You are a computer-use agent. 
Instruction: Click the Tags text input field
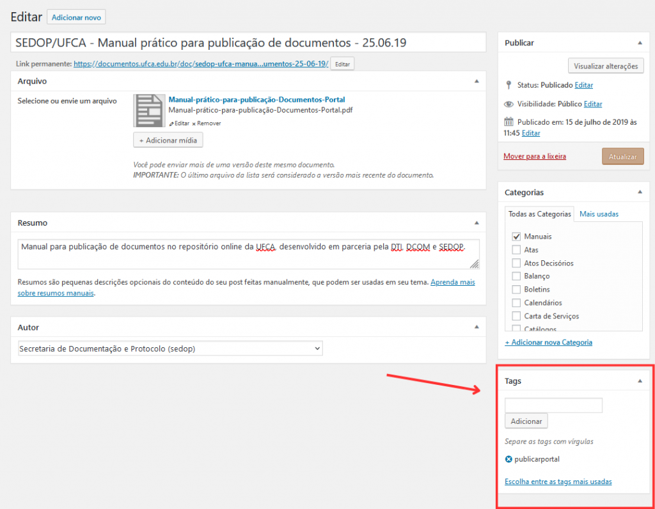click(553, 405)
